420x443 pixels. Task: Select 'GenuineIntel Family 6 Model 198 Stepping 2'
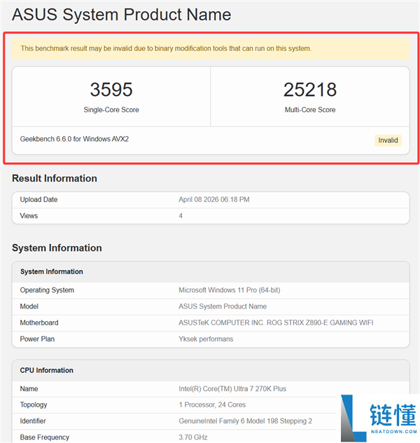pos(246,421)
